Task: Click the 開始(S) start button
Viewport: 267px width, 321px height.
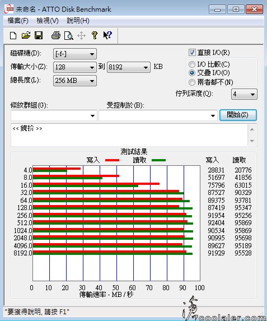Action: [238, 115]
